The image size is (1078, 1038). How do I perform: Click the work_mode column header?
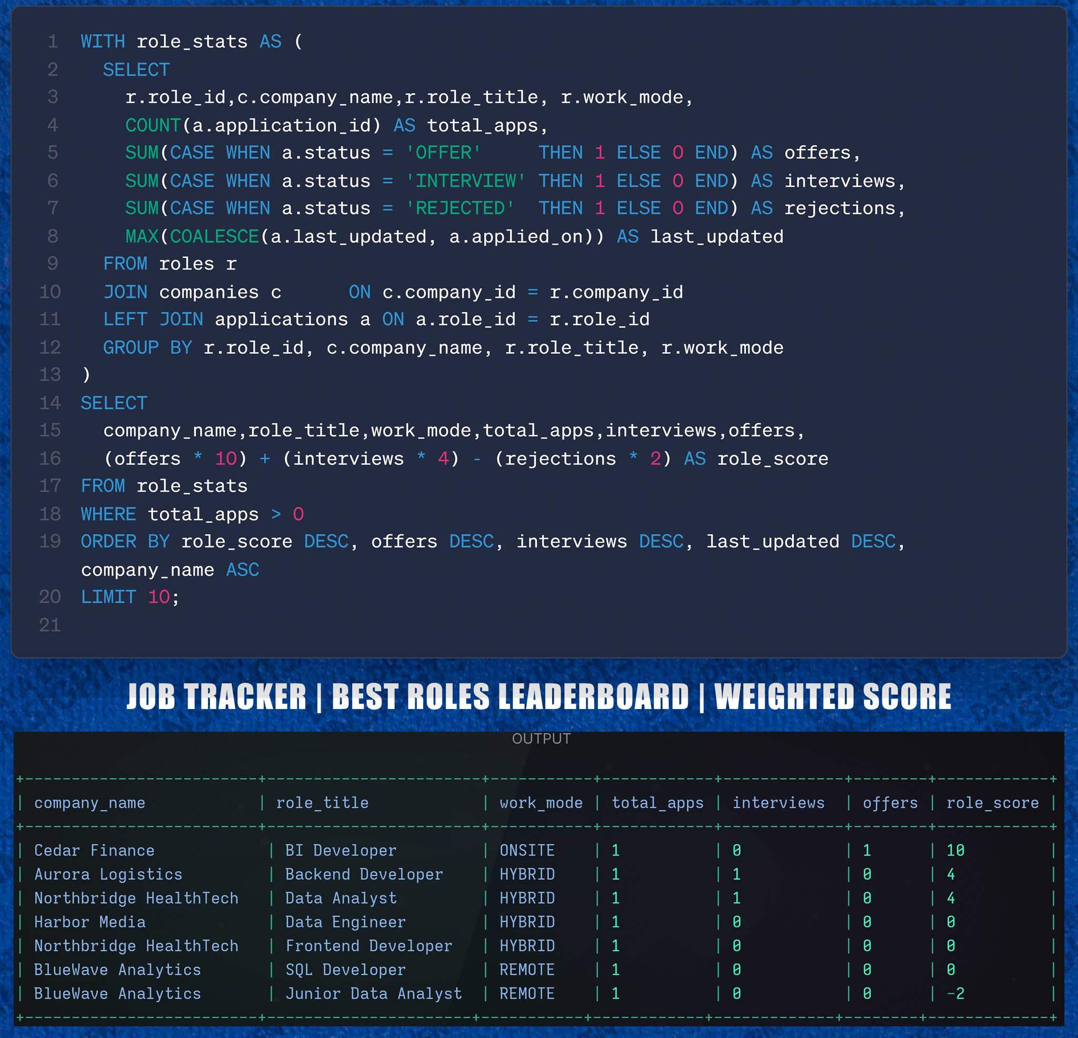tap(541, 803)
